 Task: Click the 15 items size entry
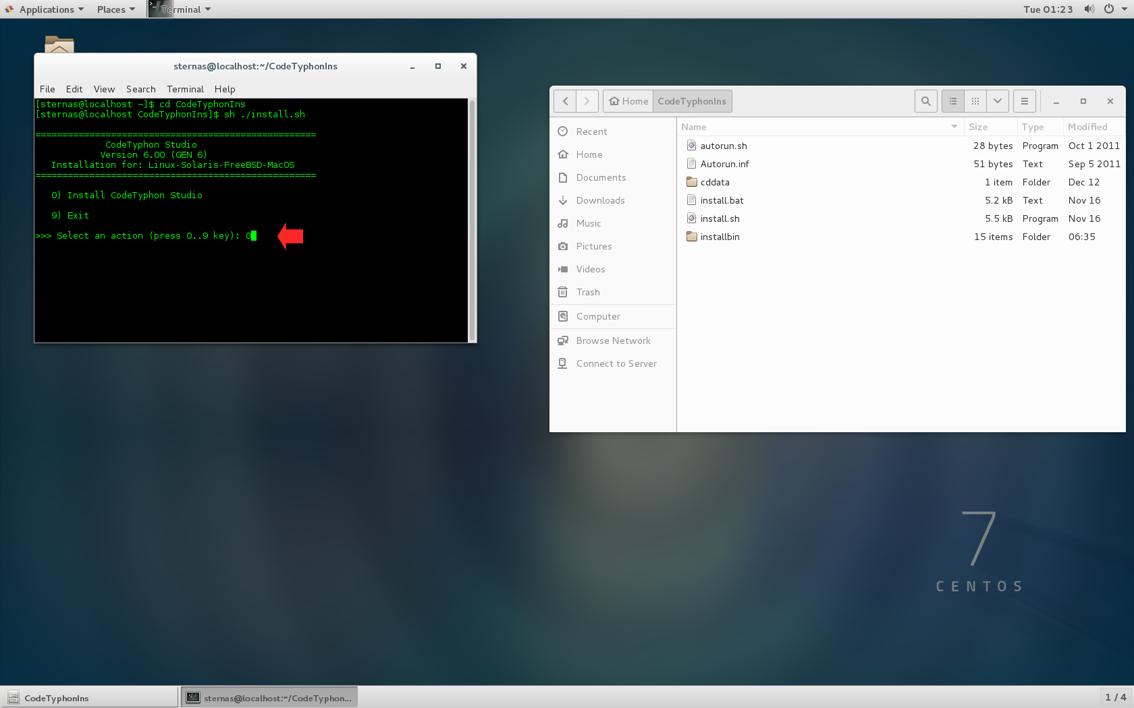point(993,237)
